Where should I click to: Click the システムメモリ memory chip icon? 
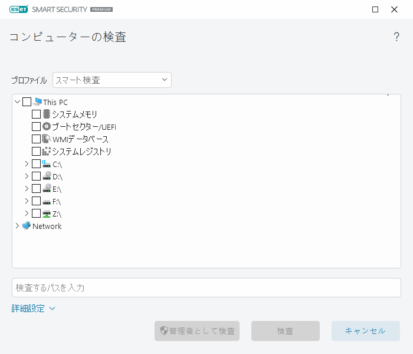[x=47, y=114]
